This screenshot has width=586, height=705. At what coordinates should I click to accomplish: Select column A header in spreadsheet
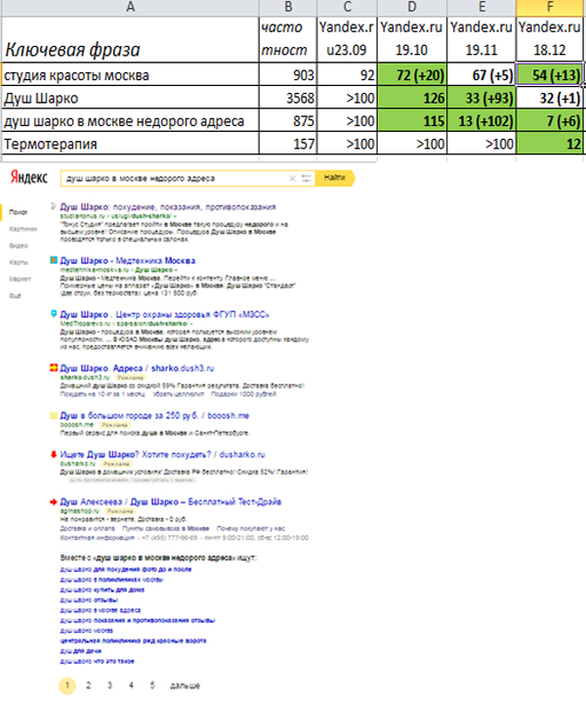(130, 8)
